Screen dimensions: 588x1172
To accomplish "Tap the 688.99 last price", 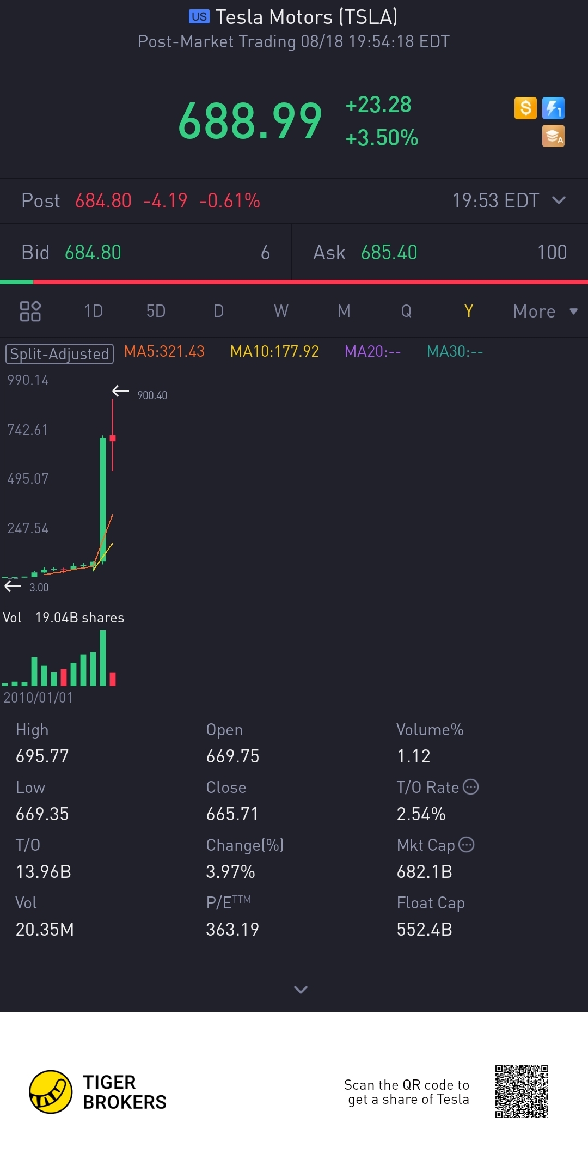I will point(250,121).
